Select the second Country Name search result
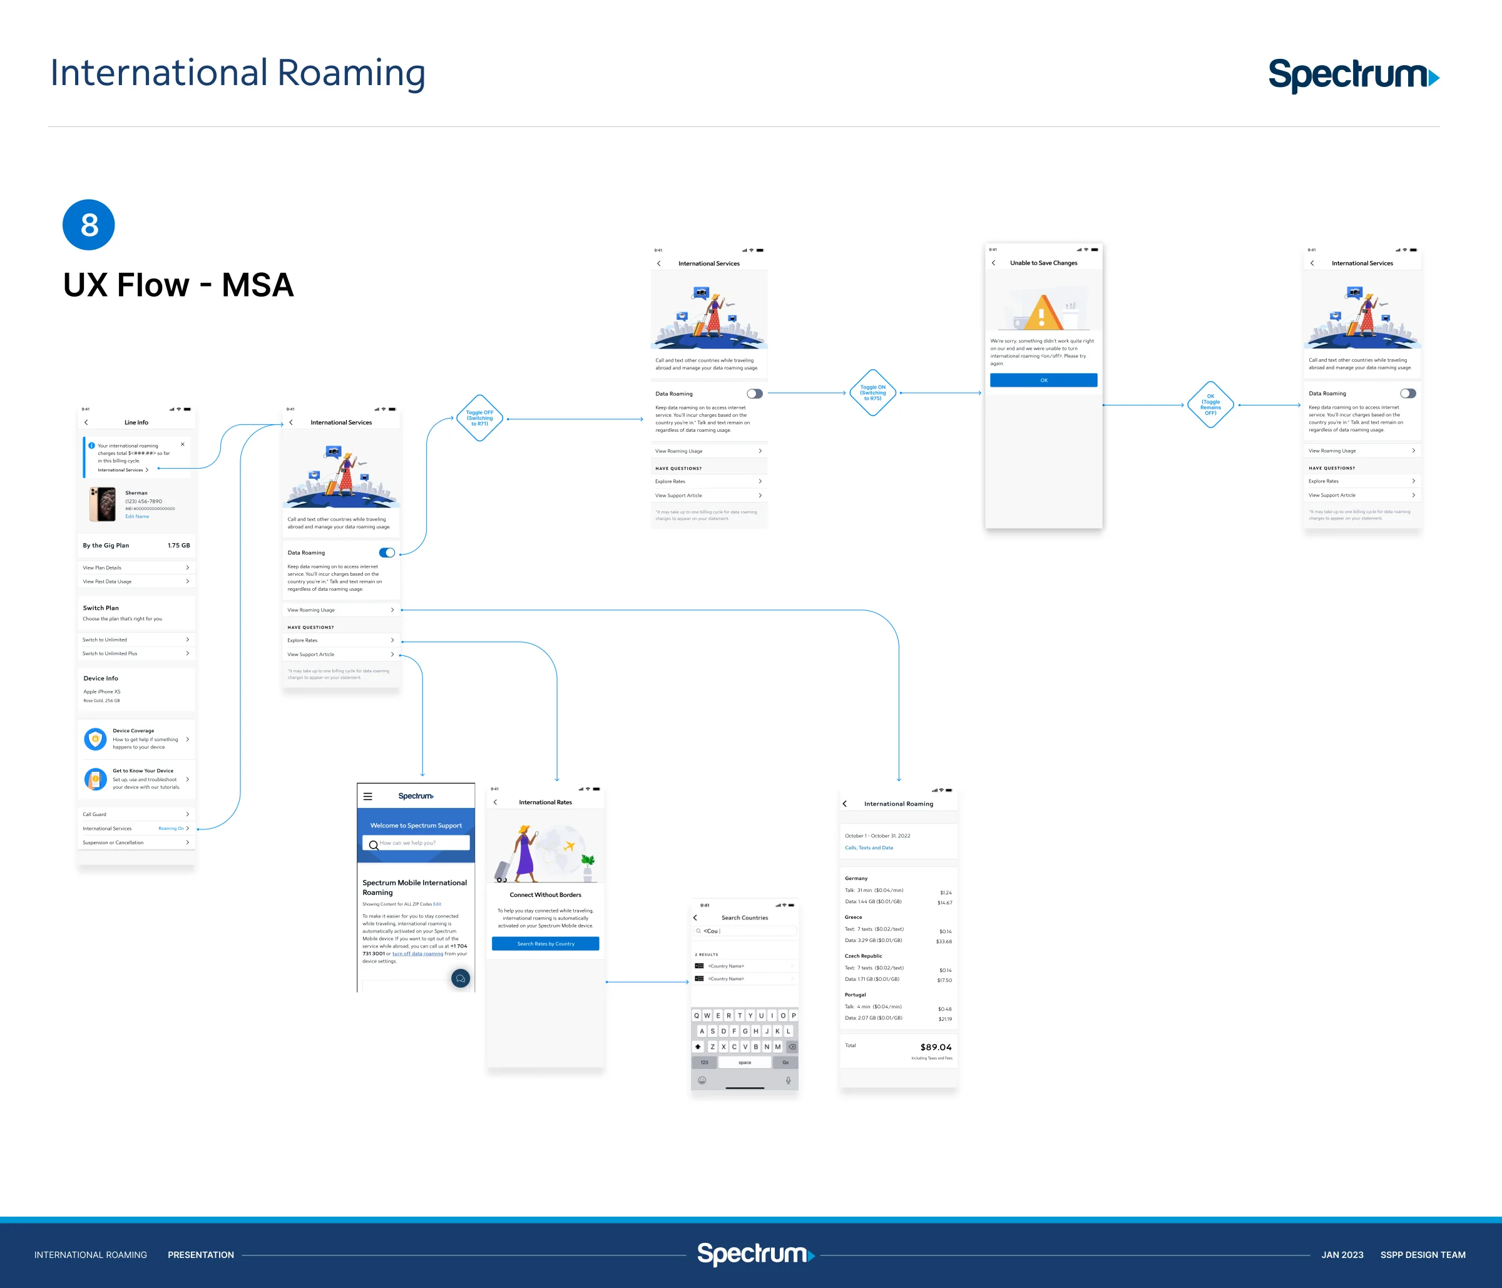 point(745,978)
